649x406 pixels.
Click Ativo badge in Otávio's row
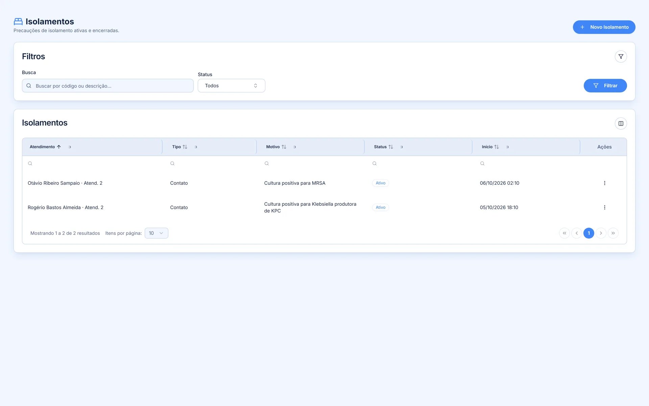(x=381, y=183)
